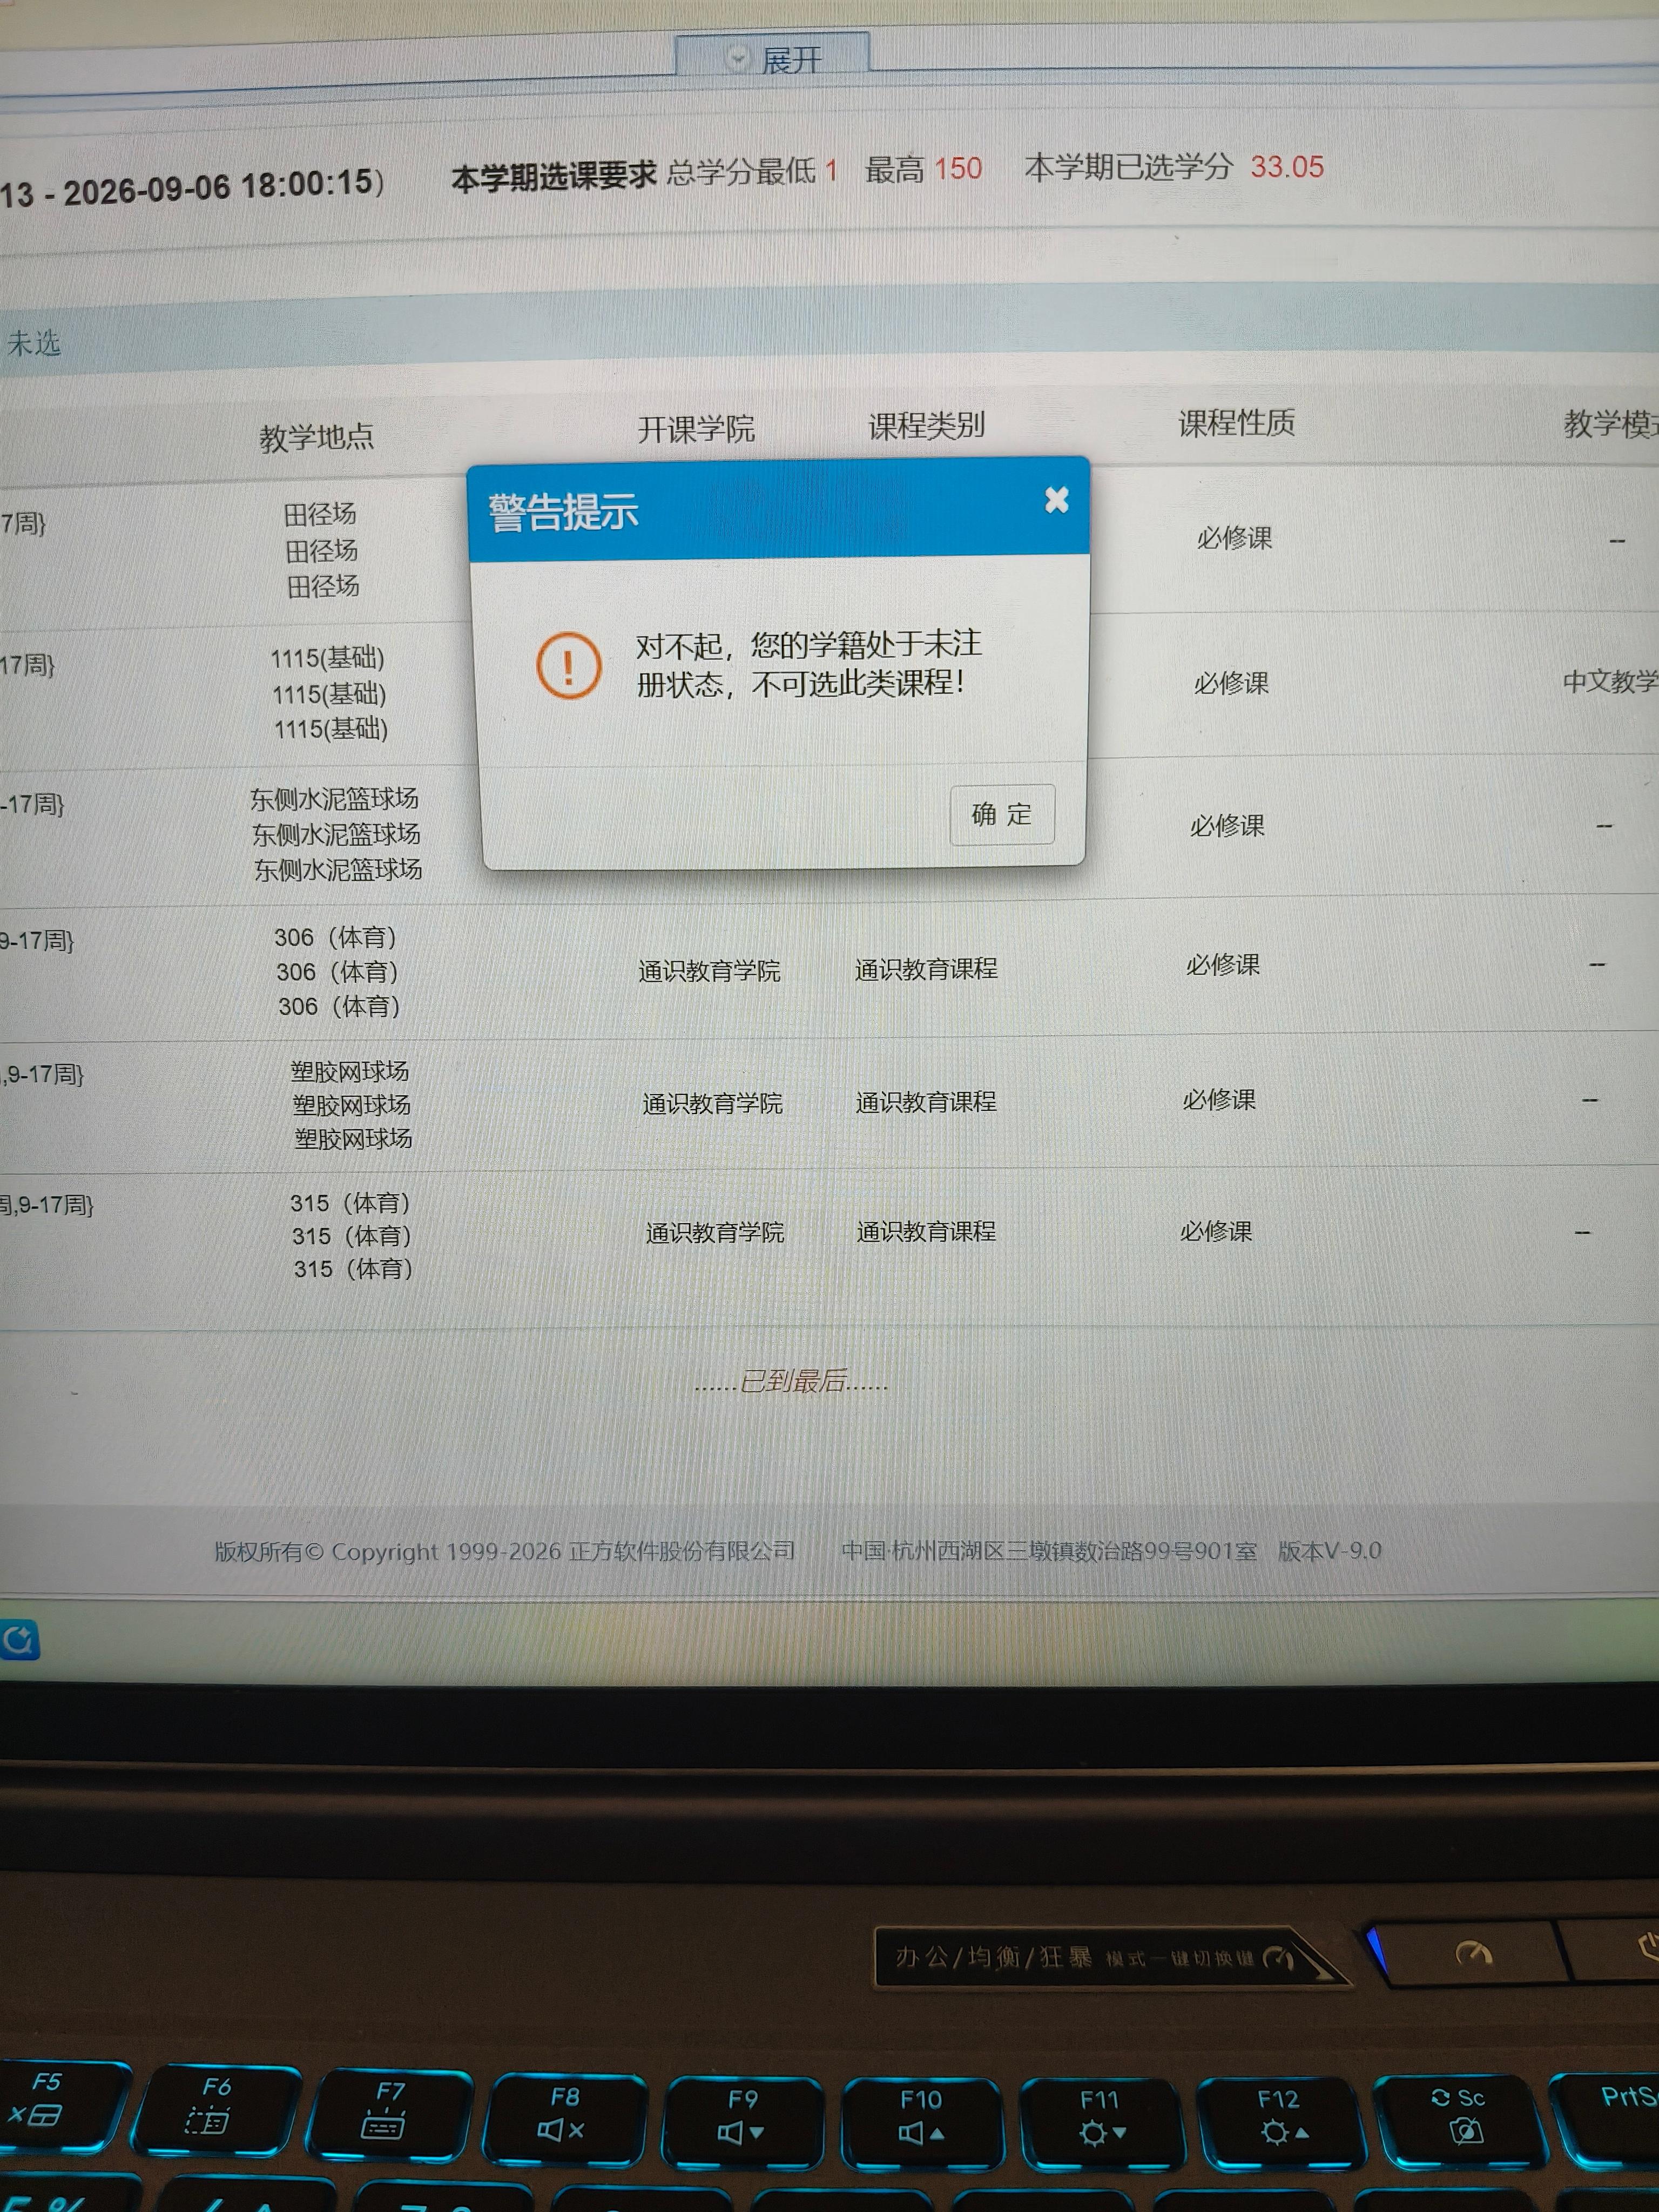Click the 教学地点 column header

pos(316,437)
